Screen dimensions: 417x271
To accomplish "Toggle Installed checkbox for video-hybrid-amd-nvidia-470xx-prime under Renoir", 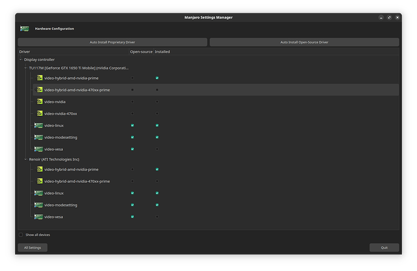I will coord(157,181).
